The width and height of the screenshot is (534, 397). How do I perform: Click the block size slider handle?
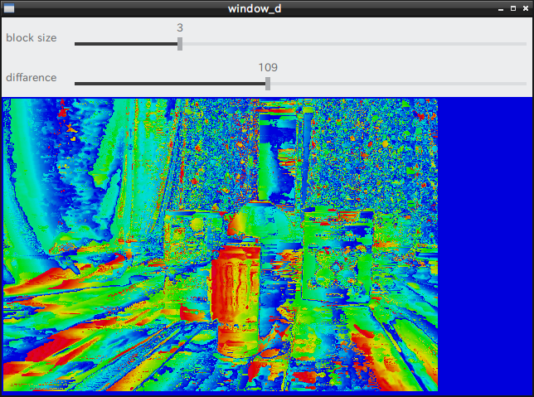[x=180, y=44]
